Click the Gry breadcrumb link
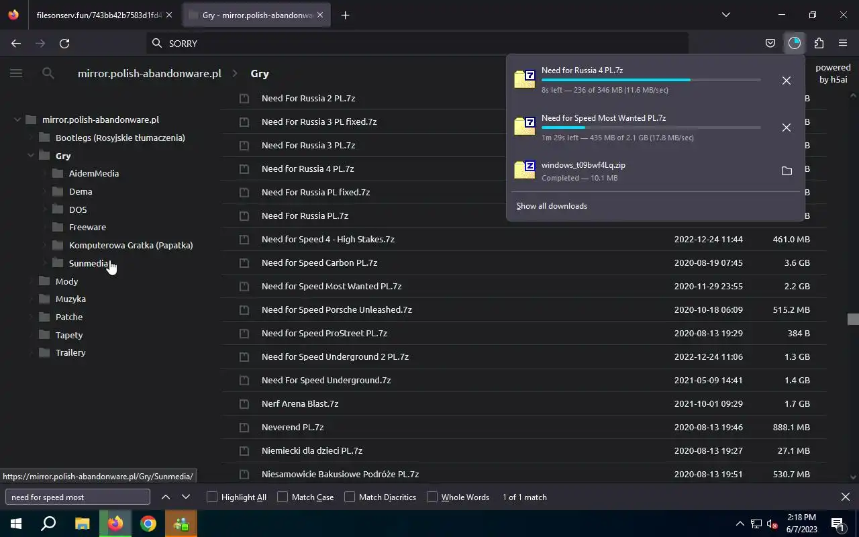This screenshot has width=859, height=537. pos(260,73)
